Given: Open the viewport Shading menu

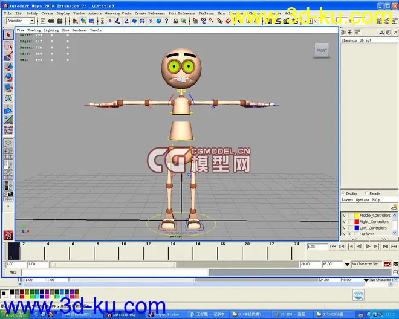Looking at the screenshot, I should pos(34,30).
